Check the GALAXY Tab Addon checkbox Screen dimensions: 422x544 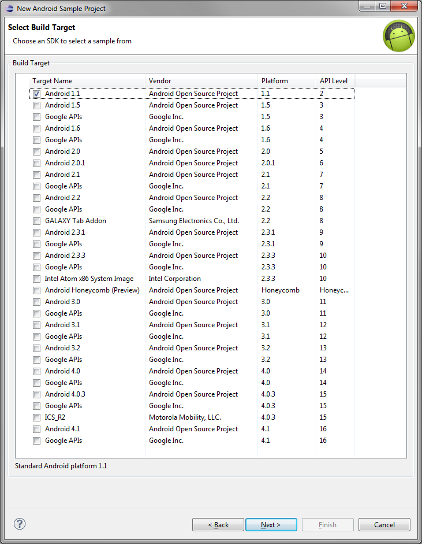(x=37, y=221)
